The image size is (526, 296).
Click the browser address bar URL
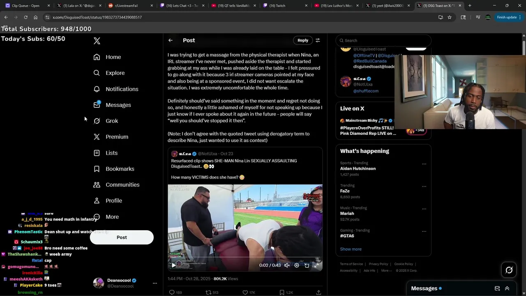pos(97,17)
